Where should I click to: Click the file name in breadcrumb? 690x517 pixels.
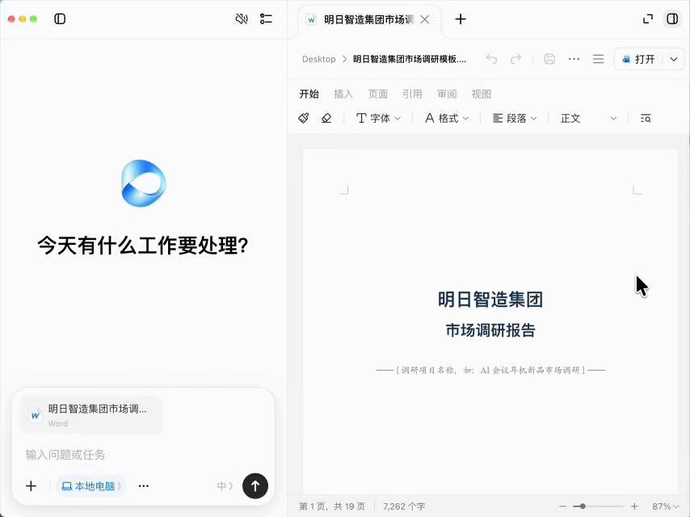[410, 59]
